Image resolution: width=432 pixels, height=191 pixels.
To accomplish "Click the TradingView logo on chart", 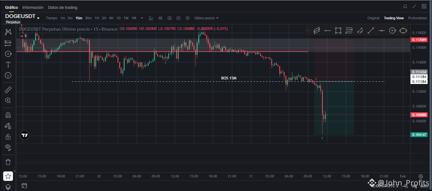I will pos(24,135).
